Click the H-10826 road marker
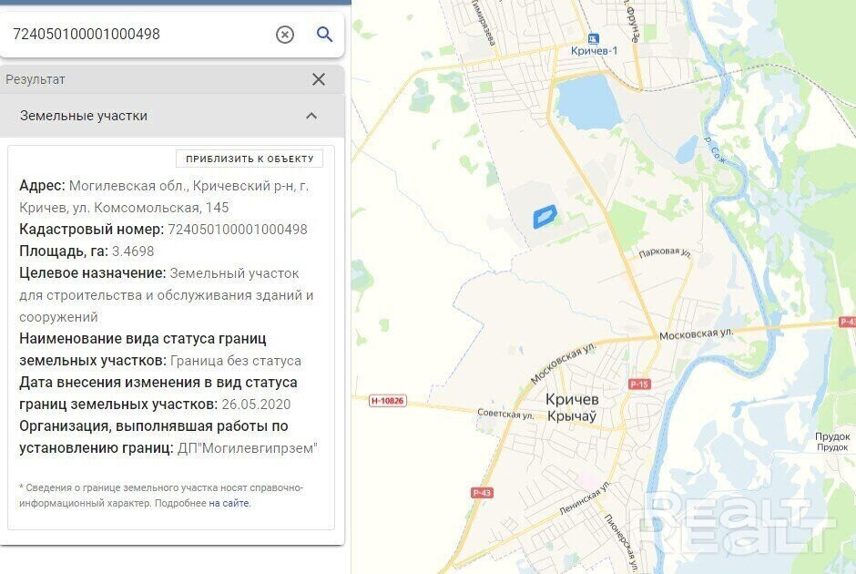 [387, 401]
